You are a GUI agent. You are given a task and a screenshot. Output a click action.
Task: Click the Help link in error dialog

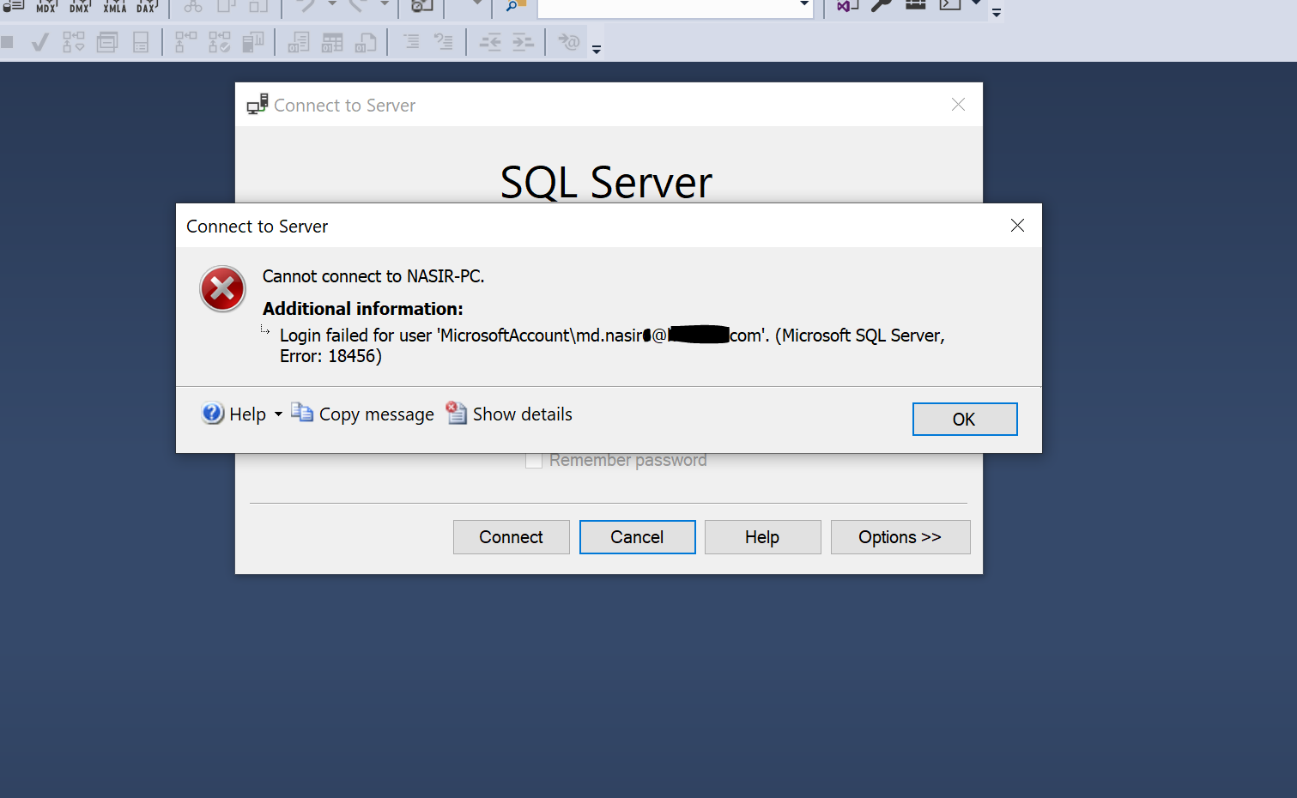[x=247, y=414]
